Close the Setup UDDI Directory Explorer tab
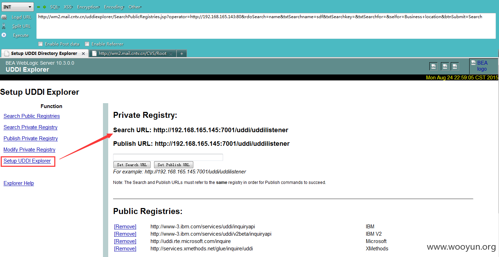The height and width of the screenshot is (257, 499). click(x=83, y=53)
